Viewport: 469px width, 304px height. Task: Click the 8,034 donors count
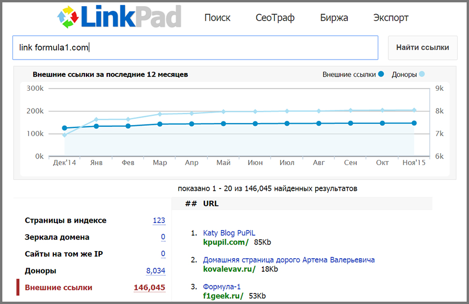[156, 271]
